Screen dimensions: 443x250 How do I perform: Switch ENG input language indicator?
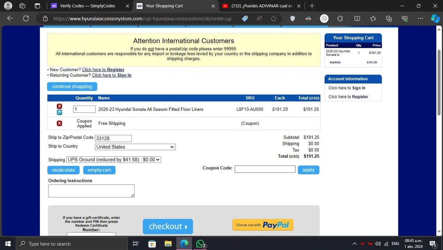coord(395,244)
